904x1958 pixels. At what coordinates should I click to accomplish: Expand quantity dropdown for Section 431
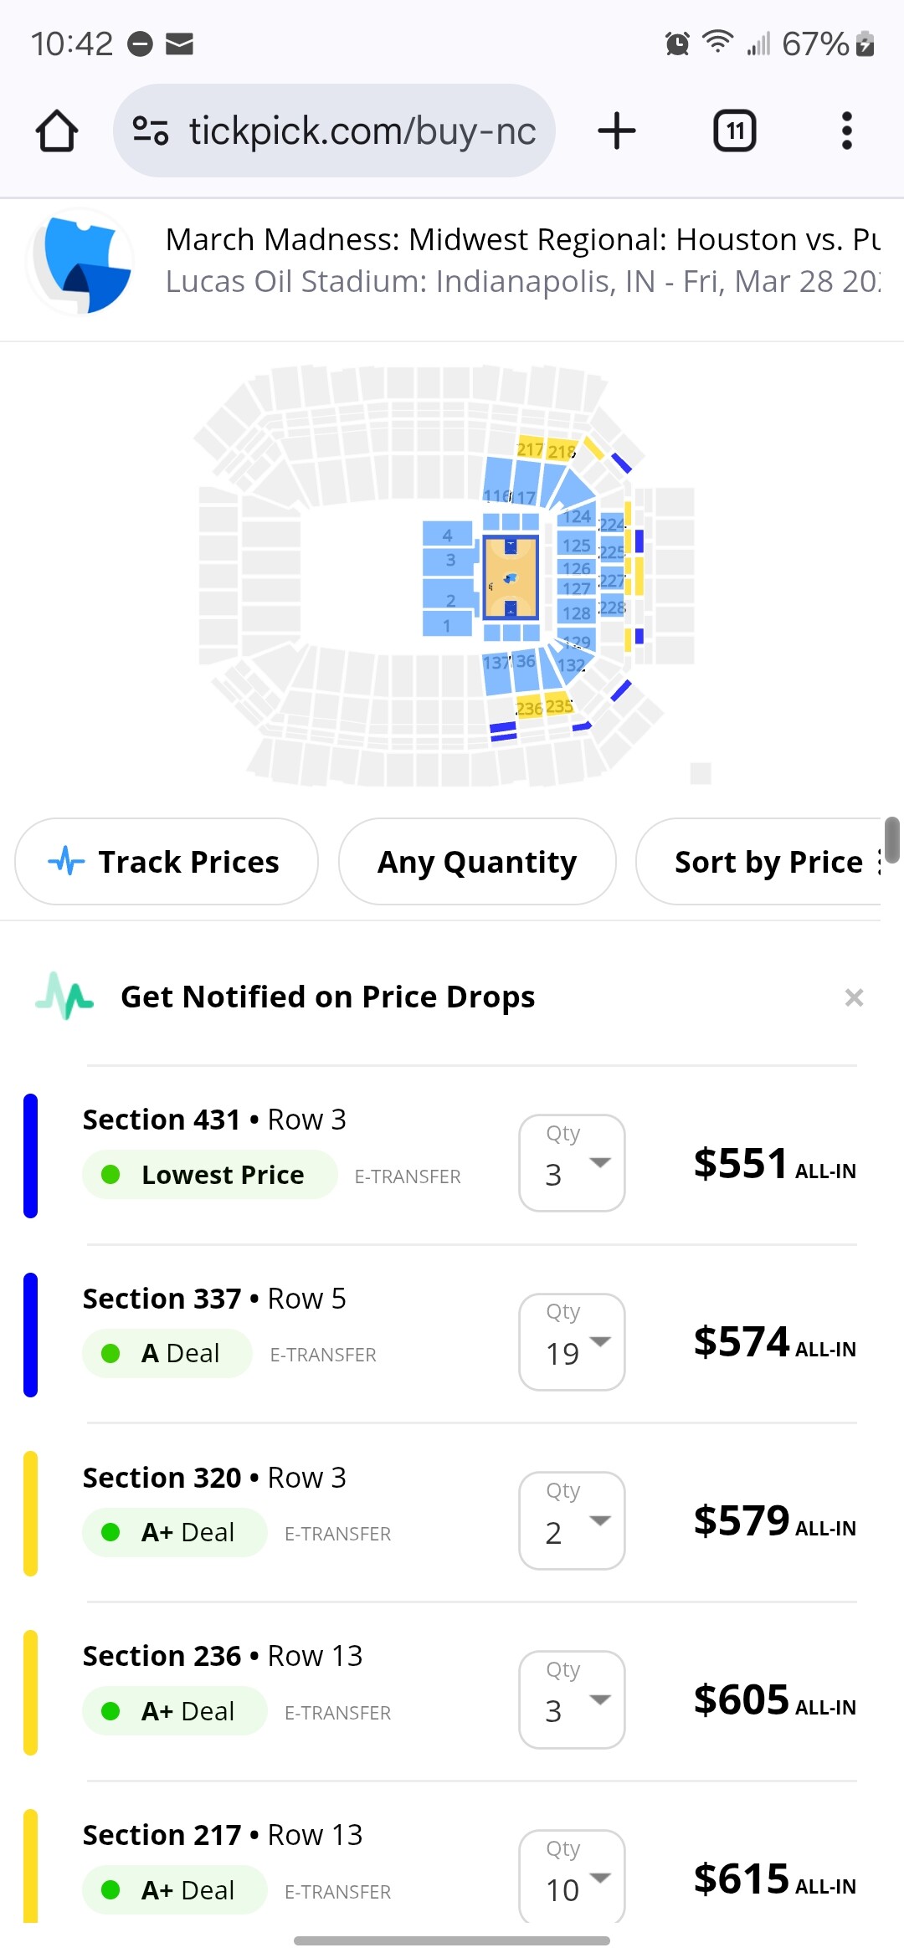pyautogui.click(x=573, y=1163)
